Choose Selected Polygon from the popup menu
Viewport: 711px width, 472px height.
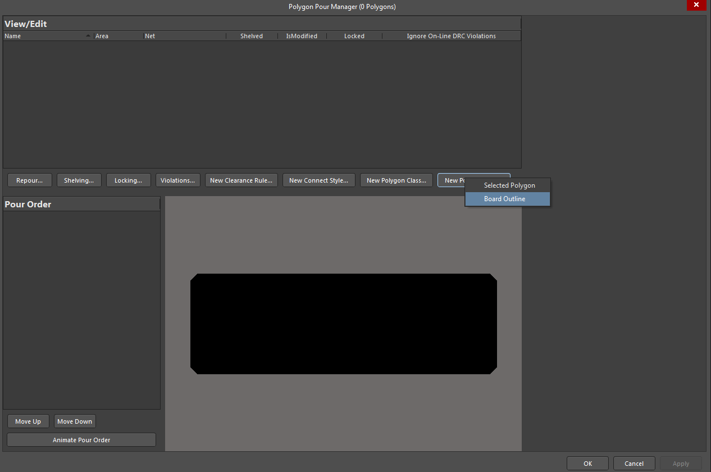[509, 185]
